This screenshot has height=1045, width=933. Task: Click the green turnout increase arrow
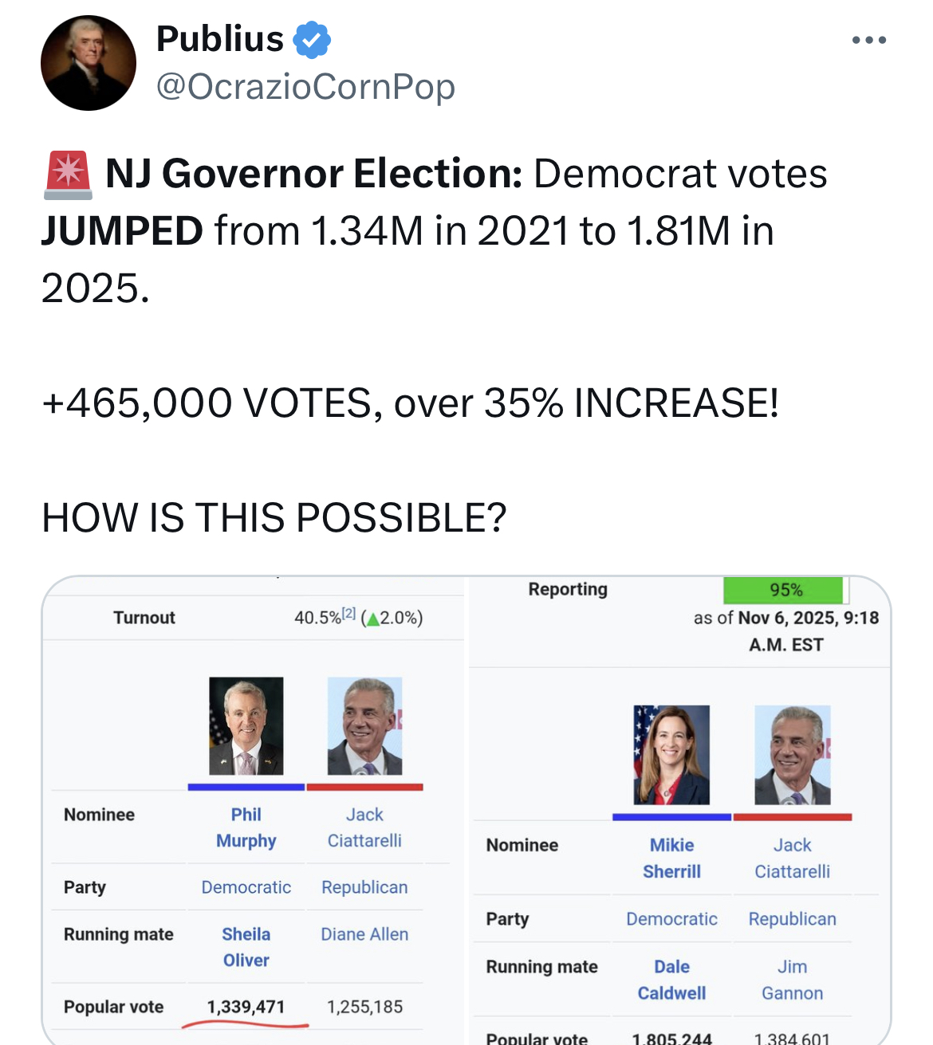pos(372,619)
